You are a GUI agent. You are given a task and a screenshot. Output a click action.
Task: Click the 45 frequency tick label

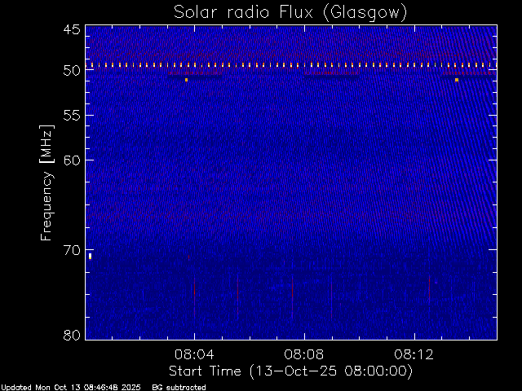(72, 29)
